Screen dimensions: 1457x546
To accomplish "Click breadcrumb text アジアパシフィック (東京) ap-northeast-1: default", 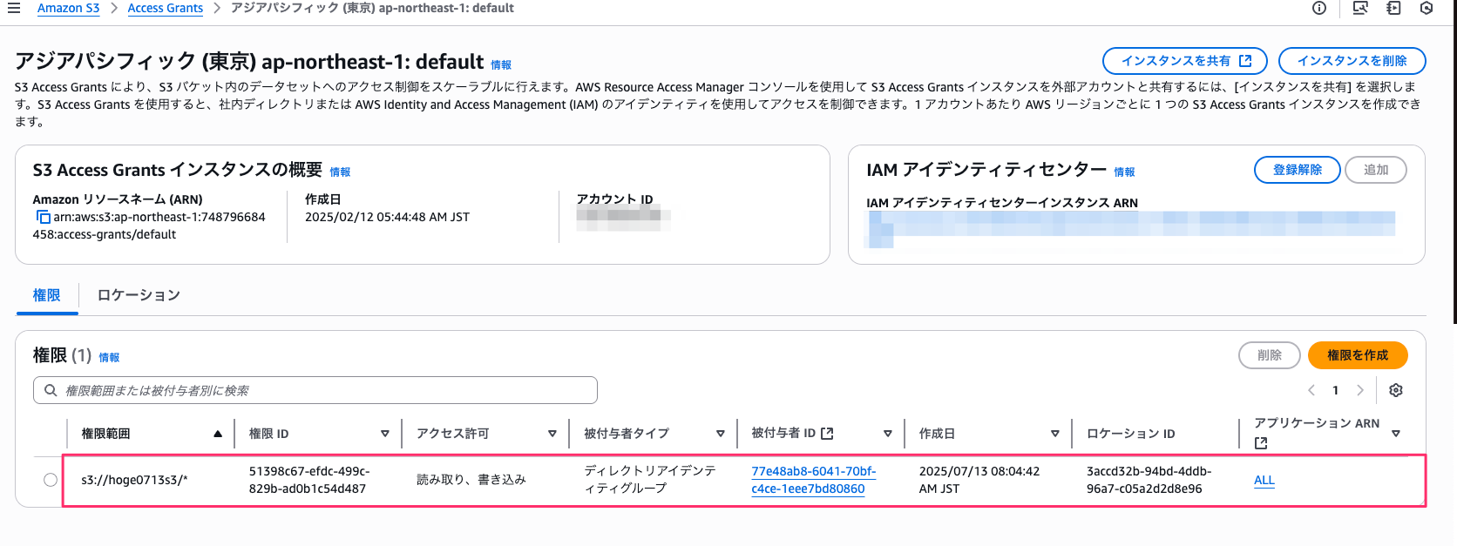I will [x=372, y=8].
